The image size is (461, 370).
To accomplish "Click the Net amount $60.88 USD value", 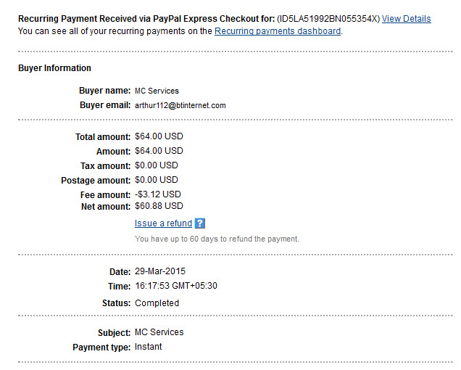I will coord(159,206).
